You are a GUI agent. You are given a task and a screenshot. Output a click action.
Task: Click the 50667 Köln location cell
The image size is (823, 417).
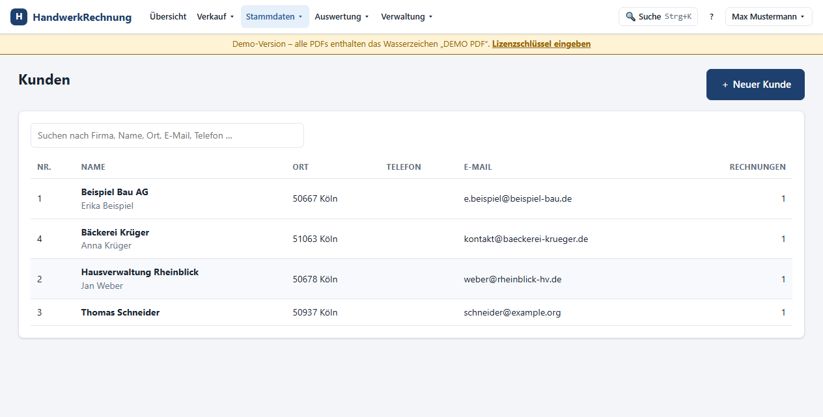click(315, 198)
